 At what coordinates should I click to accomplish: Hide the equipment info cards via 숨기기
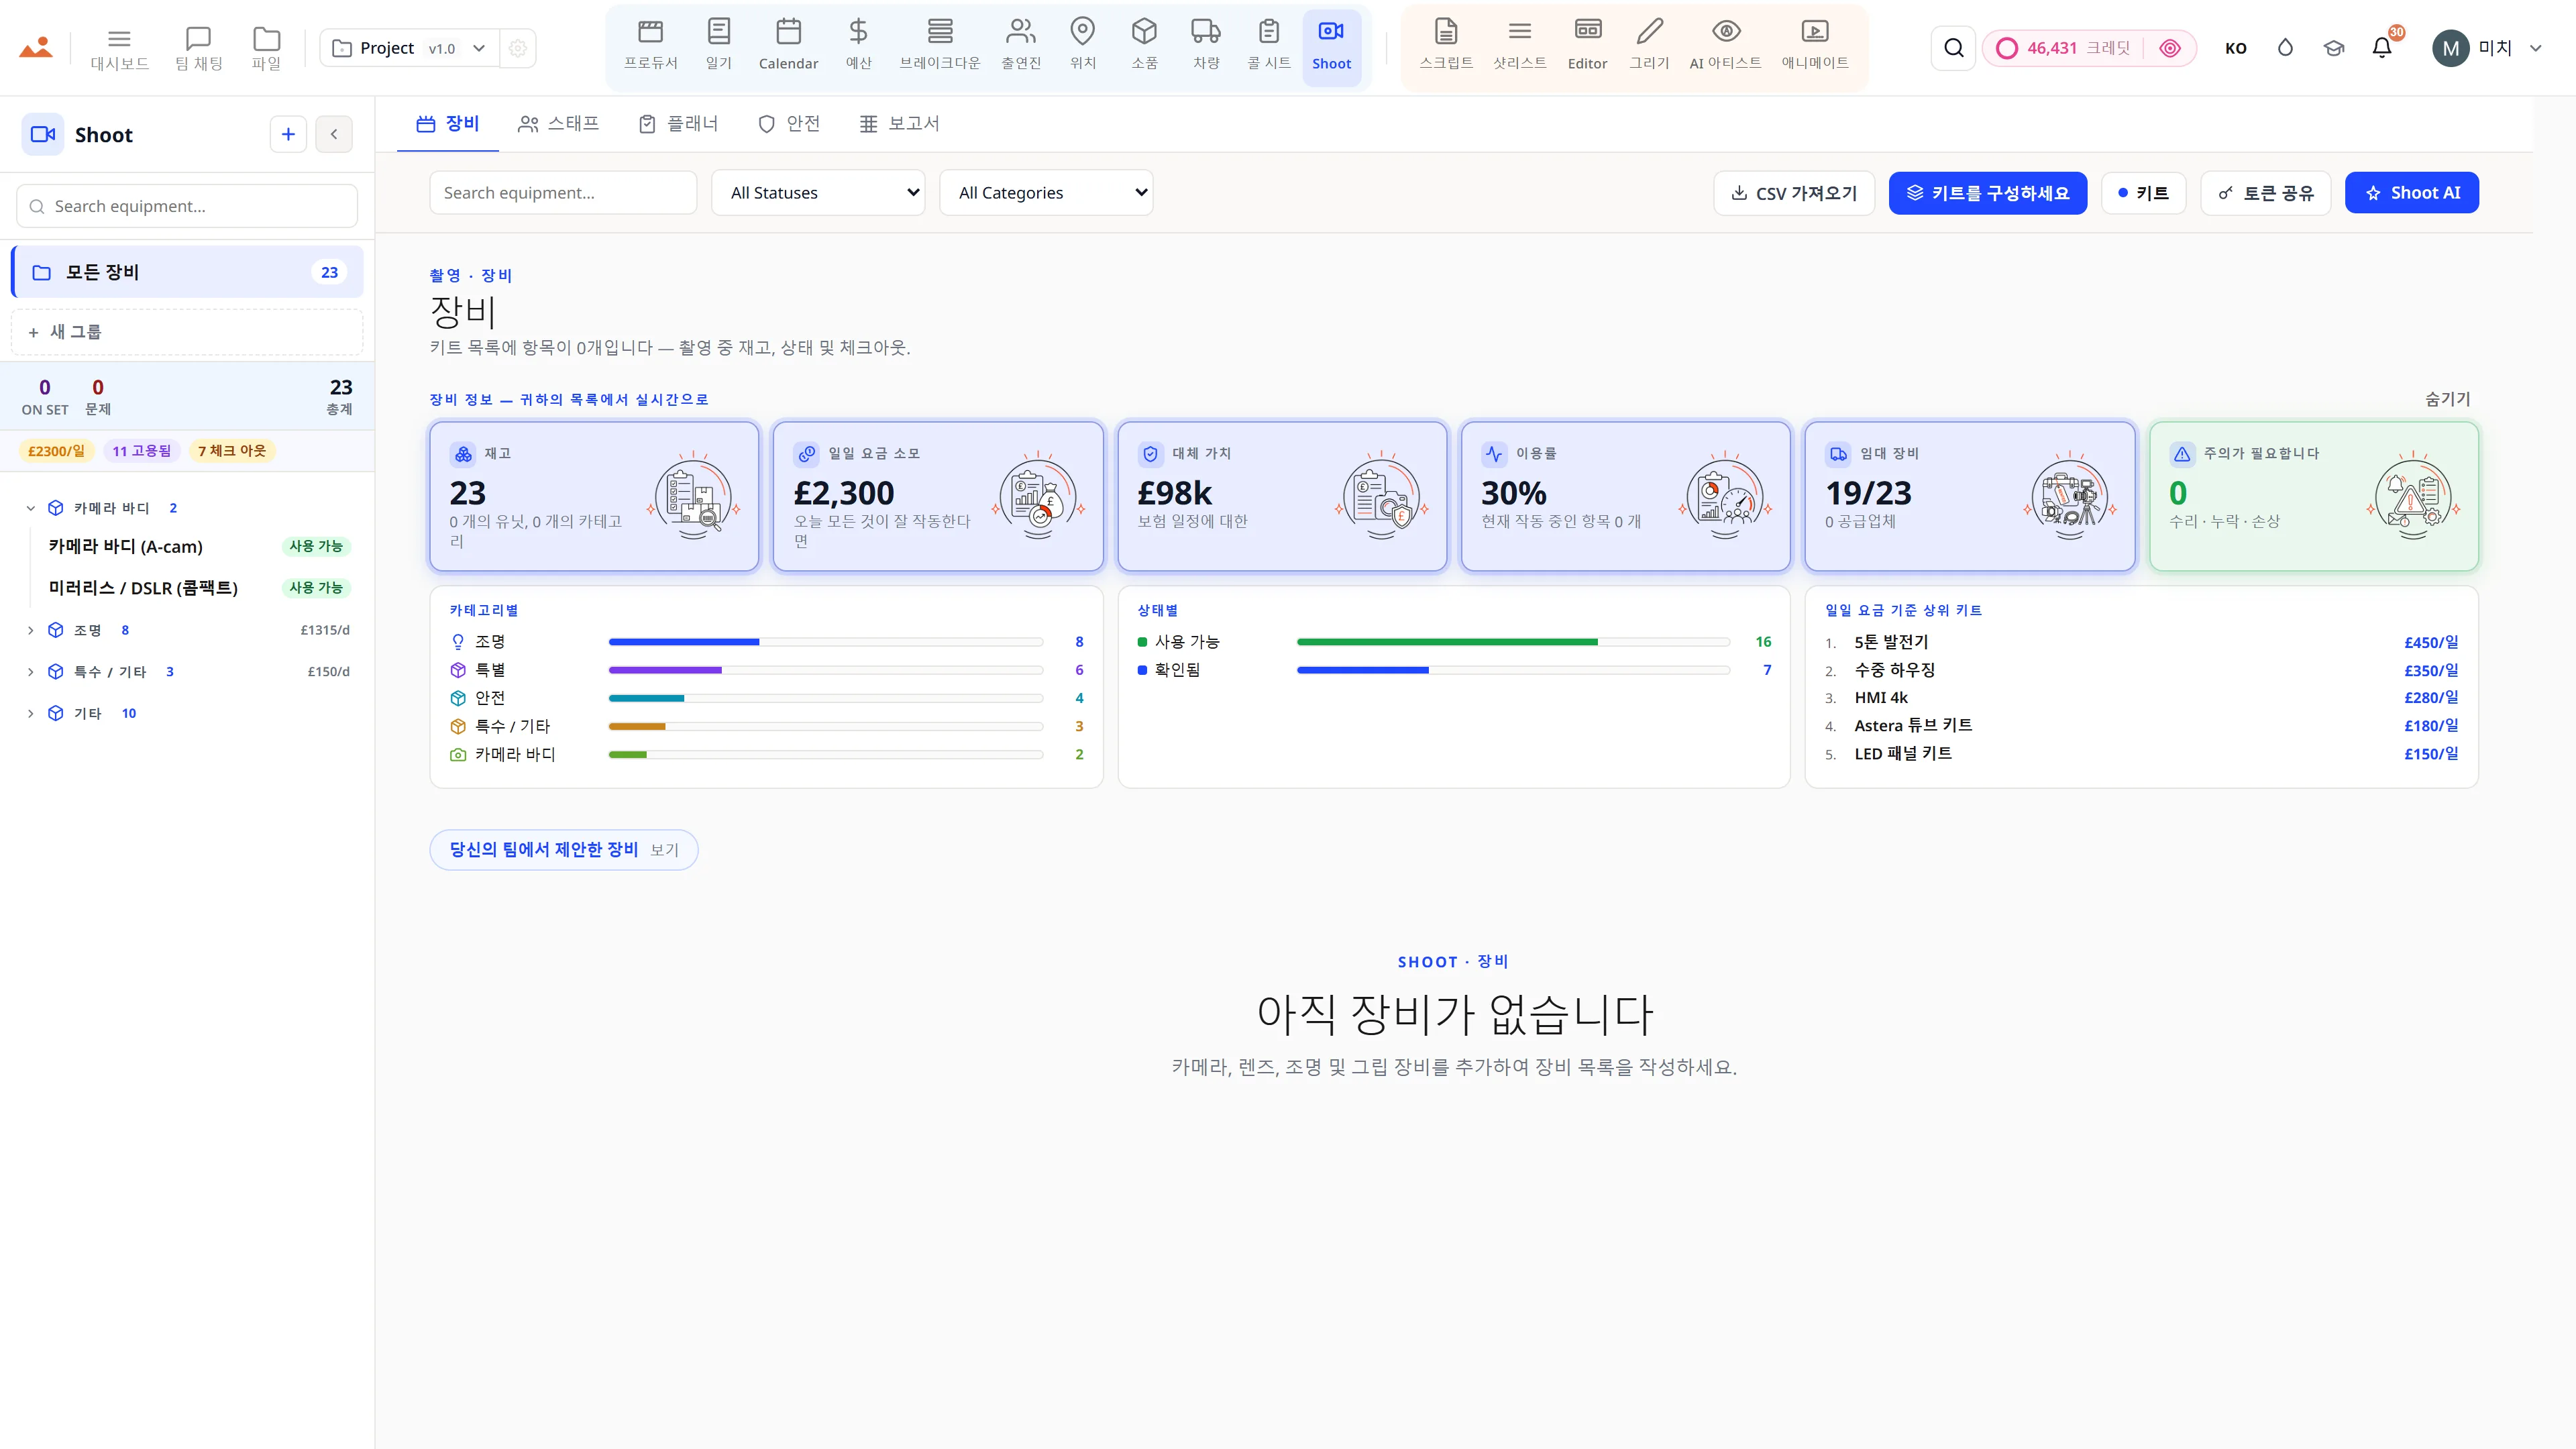[2447, 399]
